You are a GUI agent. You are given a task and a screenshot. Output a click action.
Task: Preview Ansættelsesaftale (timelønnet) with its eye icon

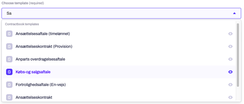pos(230,34)
